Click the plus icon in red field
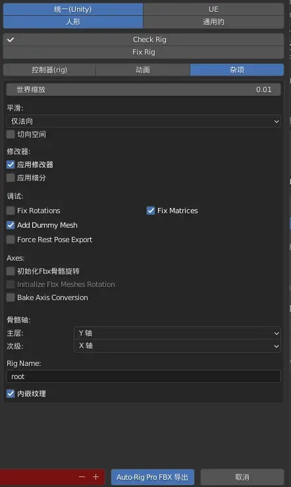 [x=95, y=476]
